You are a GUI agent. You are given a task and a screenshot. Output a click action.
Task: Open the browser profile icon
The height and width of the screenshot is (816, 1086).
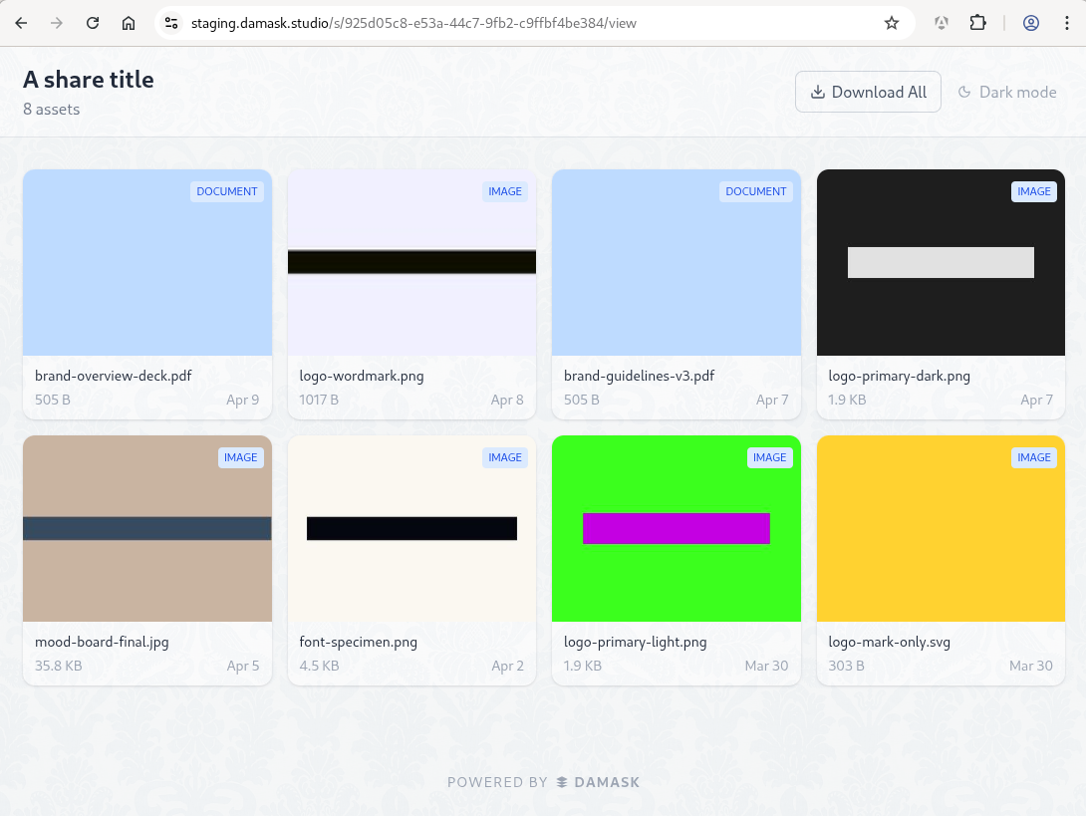(1030, 23)
